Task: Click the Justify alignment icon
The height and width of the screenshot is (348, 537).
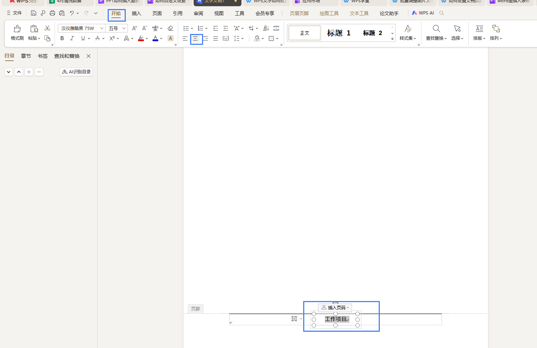Action: point(215,38)
